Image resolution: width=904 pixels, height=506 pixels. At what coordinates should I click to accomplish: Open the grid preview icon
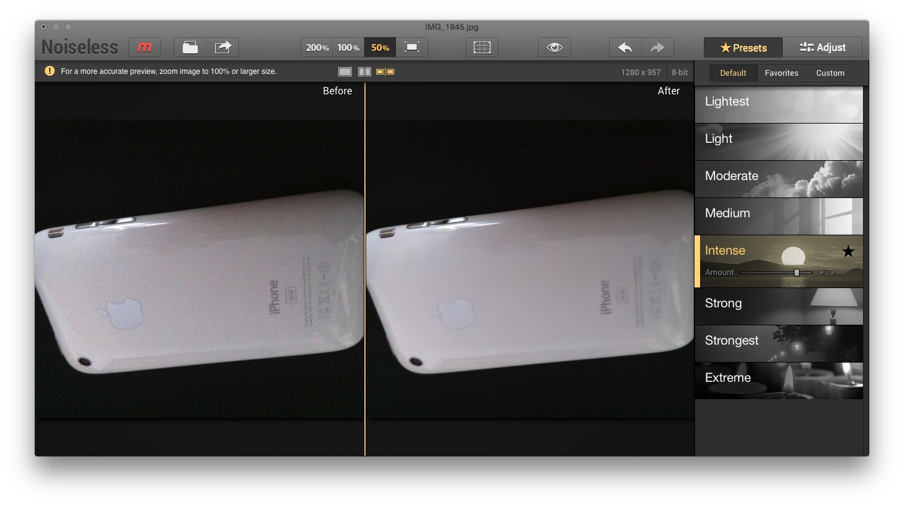[482, 47]
